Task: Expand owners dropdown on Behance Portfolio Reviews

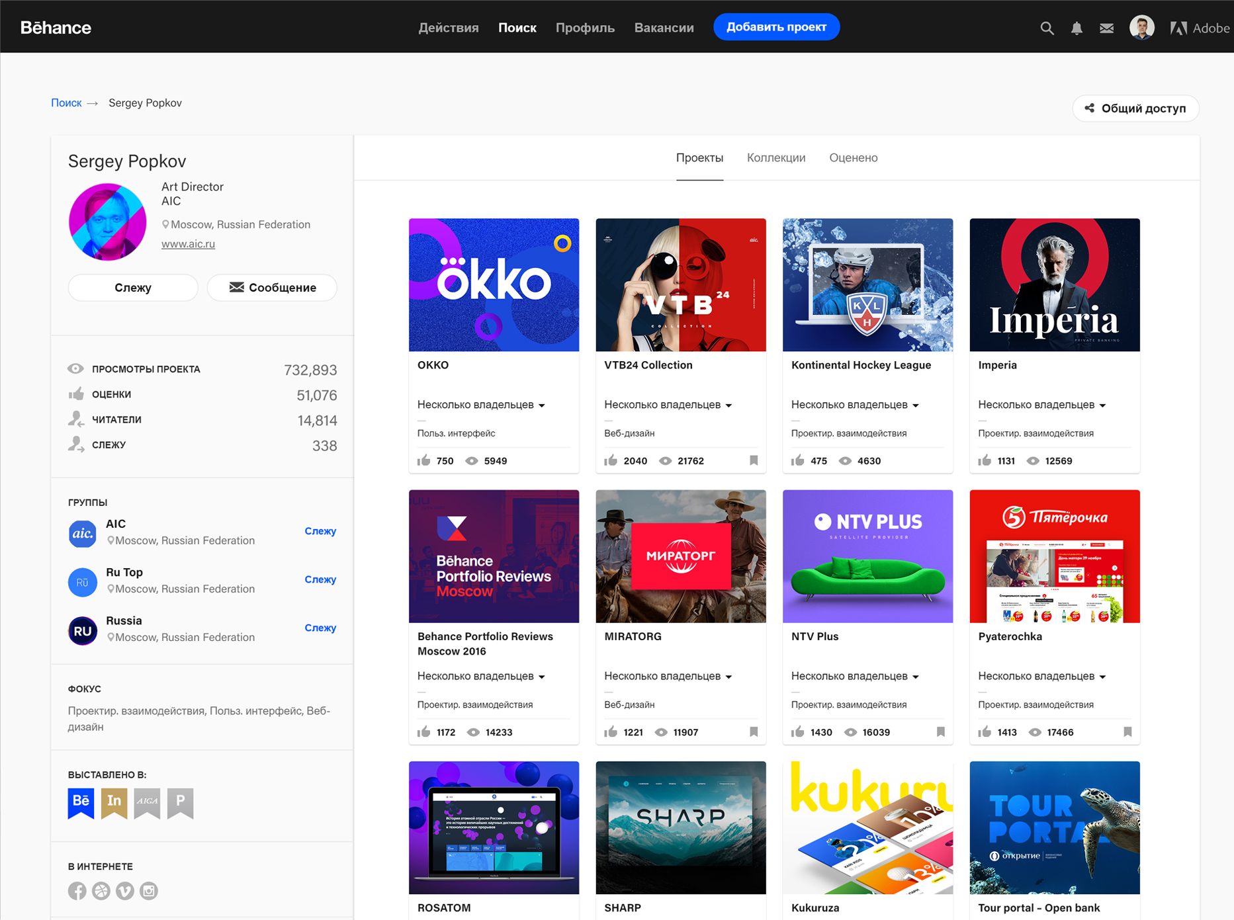Action: pyautogui.click(x=481, y=676)
